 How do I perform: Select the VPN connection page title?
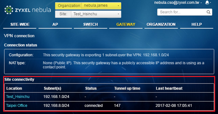point(19,36)
